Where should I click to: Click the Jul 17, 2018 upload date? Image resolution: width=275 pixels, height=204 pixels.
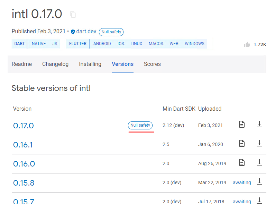(211, 202)
